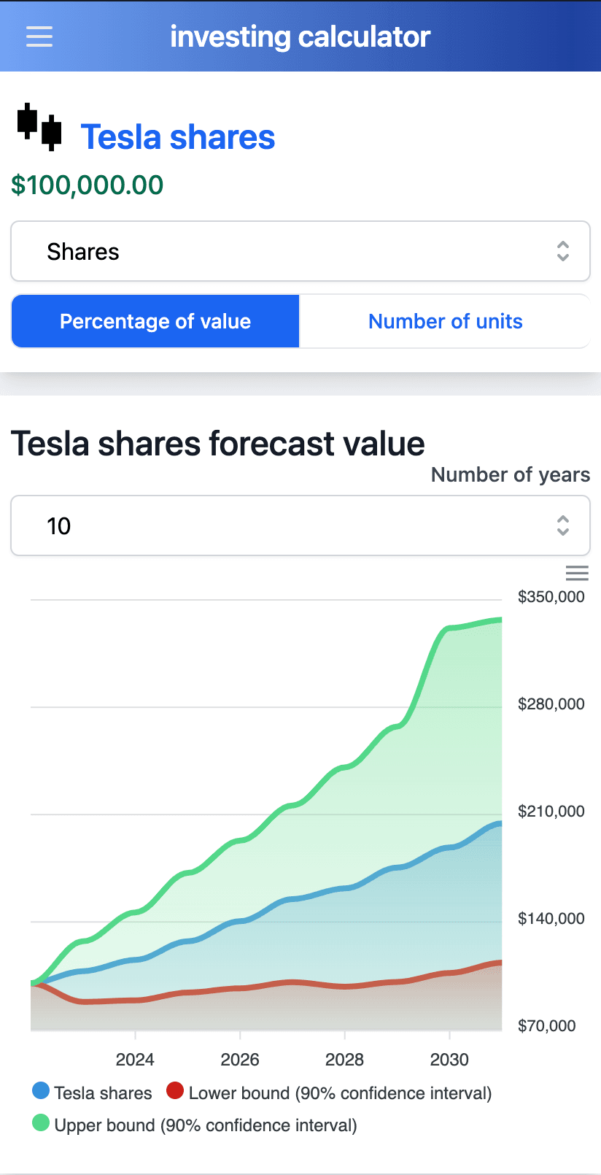Toggle the green Upper bound legend marker
The width and height of the screenshot is (601, 1175).
[41, 1123]
